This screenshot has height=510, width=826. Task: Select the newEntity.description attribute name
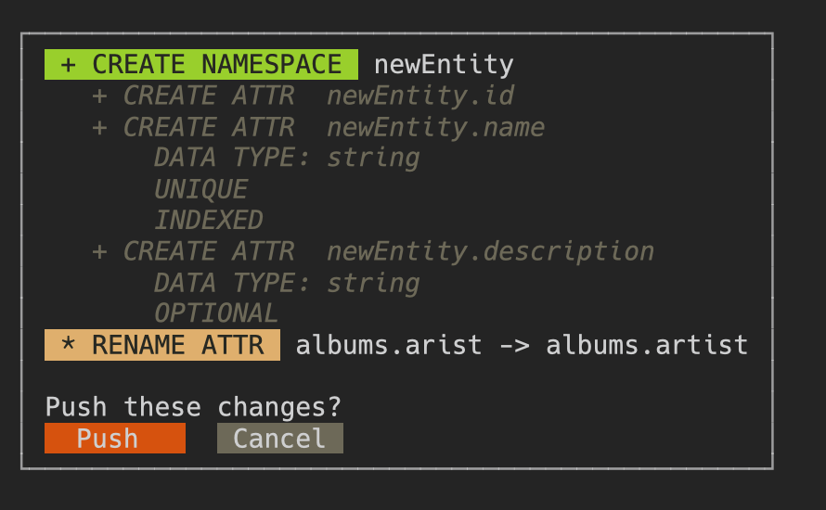pyautogui.click(x=490, y=251)
